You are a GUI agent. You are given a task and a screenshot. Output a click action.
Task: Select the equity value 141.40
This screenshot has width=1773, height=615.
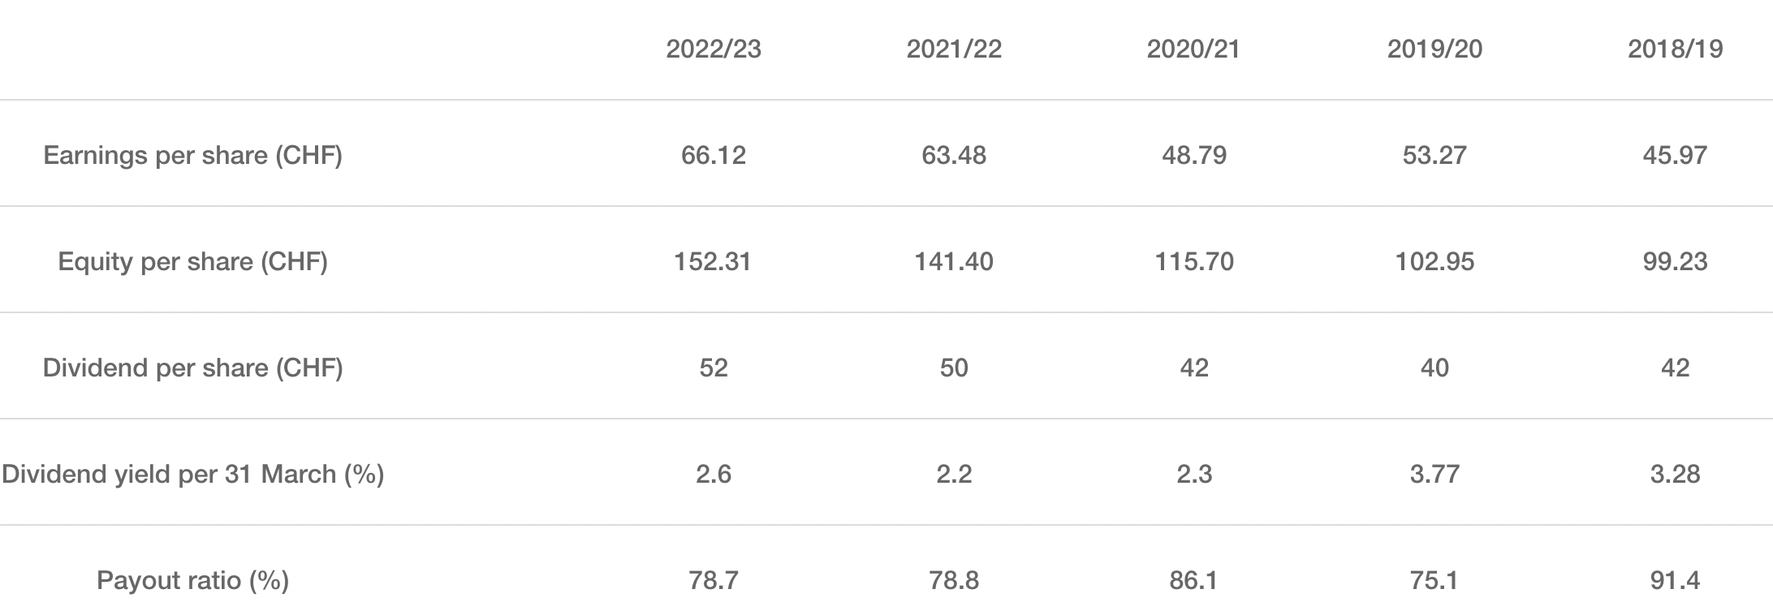pos(954,261)
